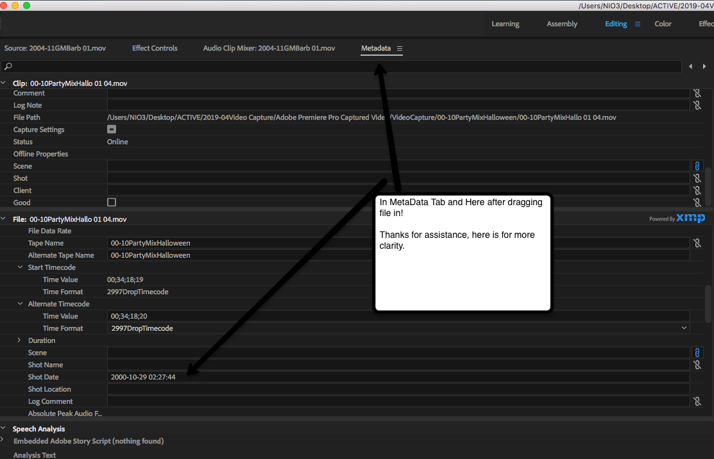Screen dimensions: 714x459
Task: Check the Good checkbox
Action: pos(111,202)
